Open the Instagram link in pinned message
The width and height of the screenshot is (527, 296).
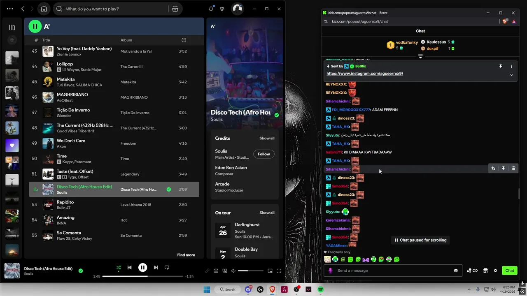365,74
